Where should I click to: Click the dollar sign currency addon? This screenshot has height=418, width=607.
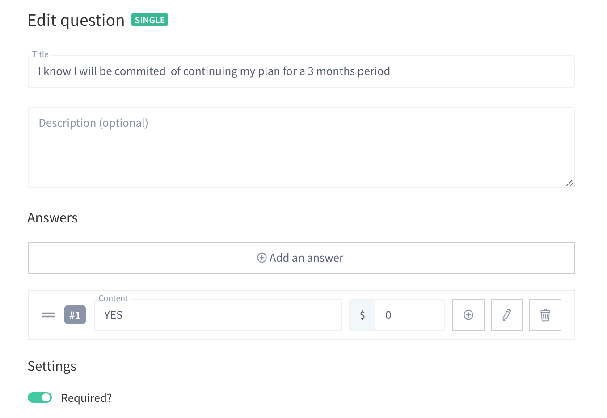pyautogui.click(x=362, y=315)
